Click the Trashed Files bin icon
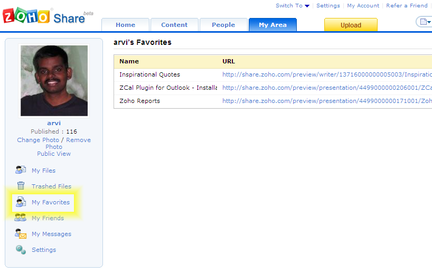Image resolution: width=432 pixels, height=273 pixels. point(21,186)
